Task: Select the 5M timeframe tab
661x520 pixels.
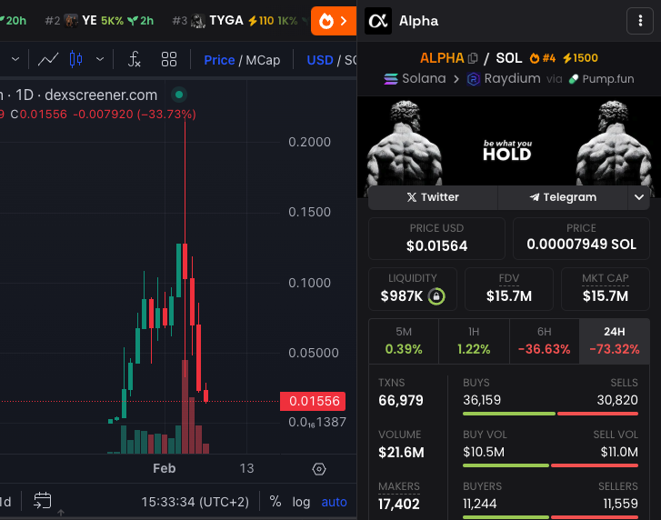Action: [404, 341]
